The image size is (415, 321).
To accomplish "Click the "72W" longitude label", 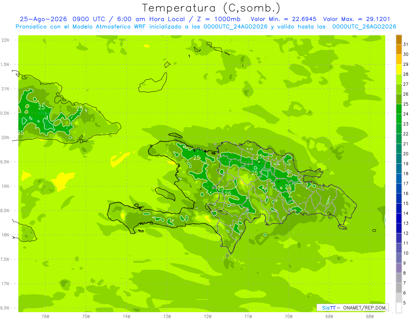I will tap(207, 316).
